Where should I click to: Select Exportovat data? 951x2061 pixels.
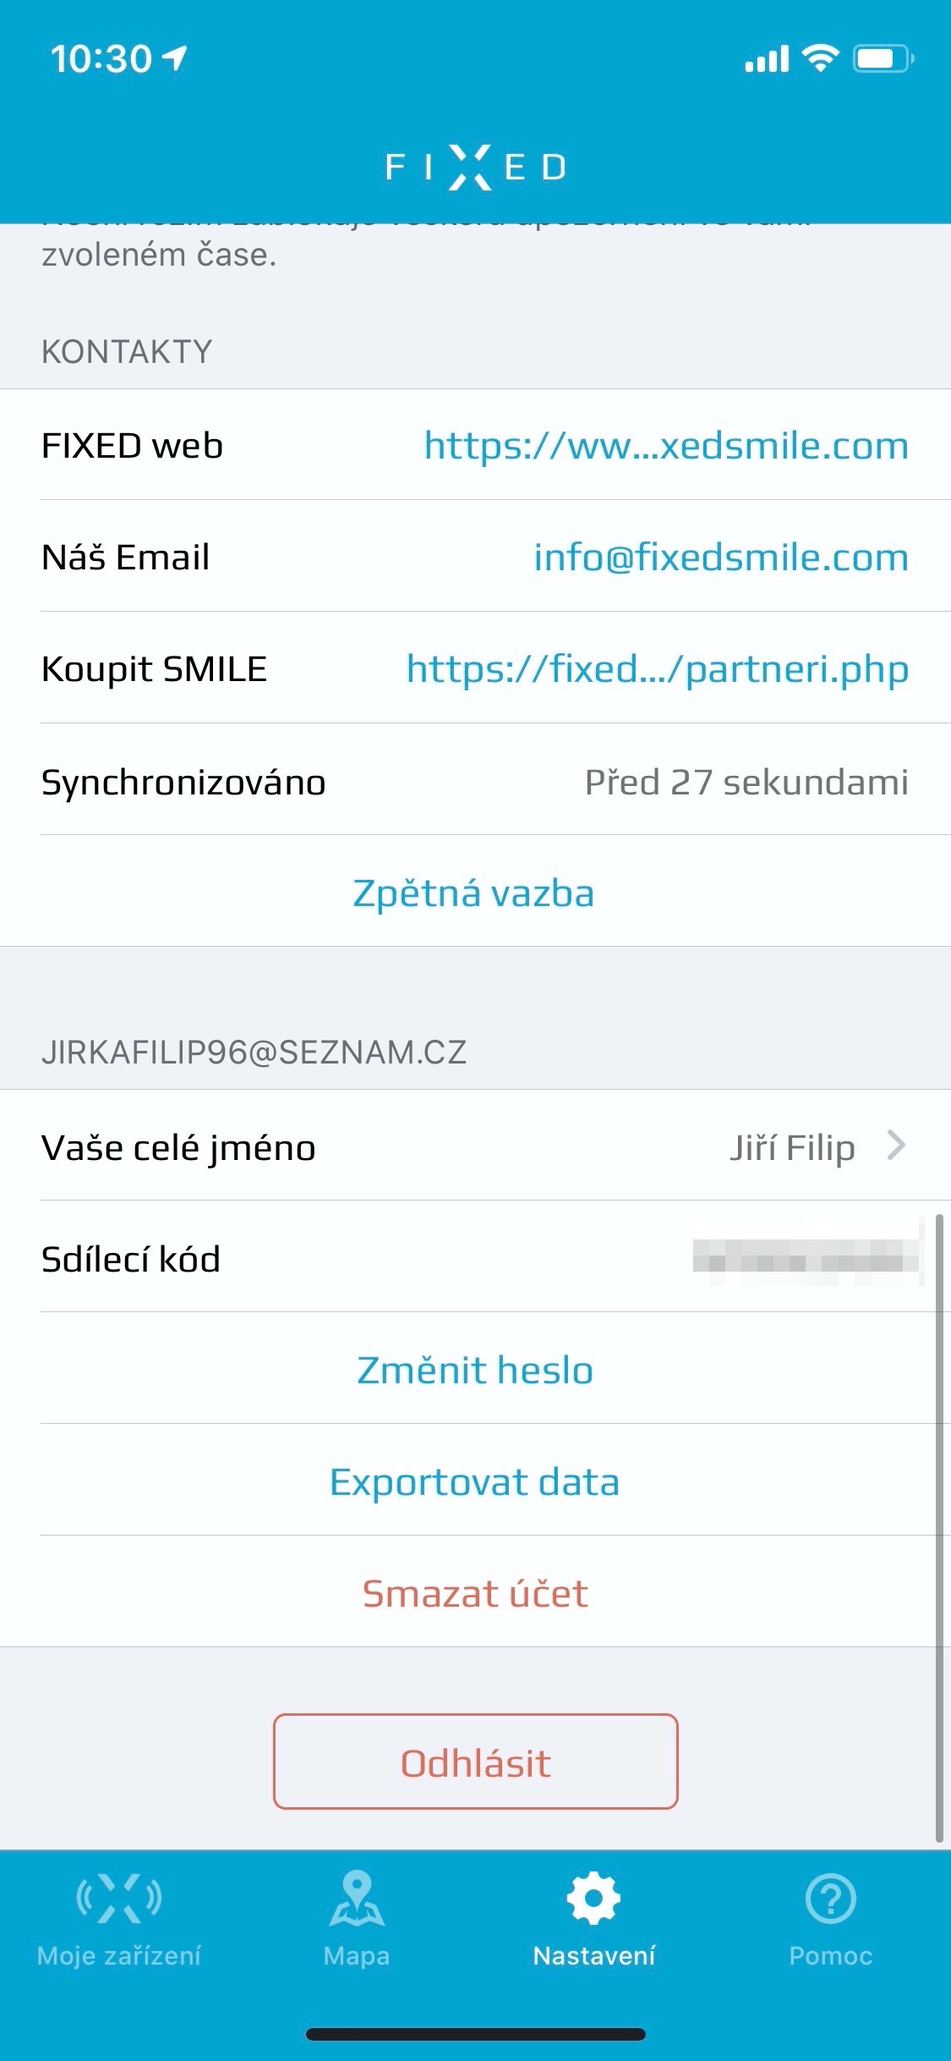click(475, 1481)
